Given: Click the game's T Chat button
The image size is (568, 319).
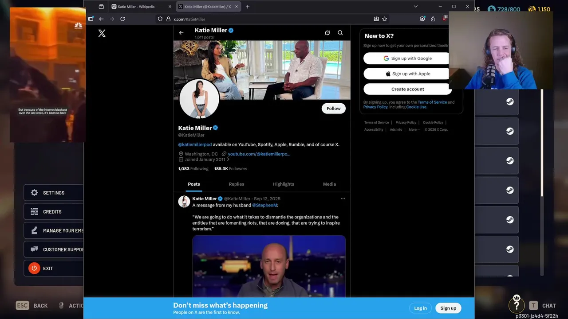Looking at the screenshot, I should [542, 306].
